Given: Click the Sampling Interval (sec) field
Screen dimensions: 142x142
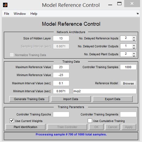Looking at the screenshot, I should pos(61,46).
